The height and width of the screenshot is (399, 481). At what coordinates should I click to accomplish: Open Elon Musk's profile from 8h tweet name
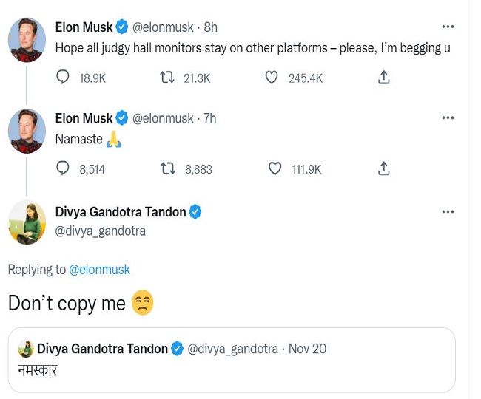click(84, 27)
